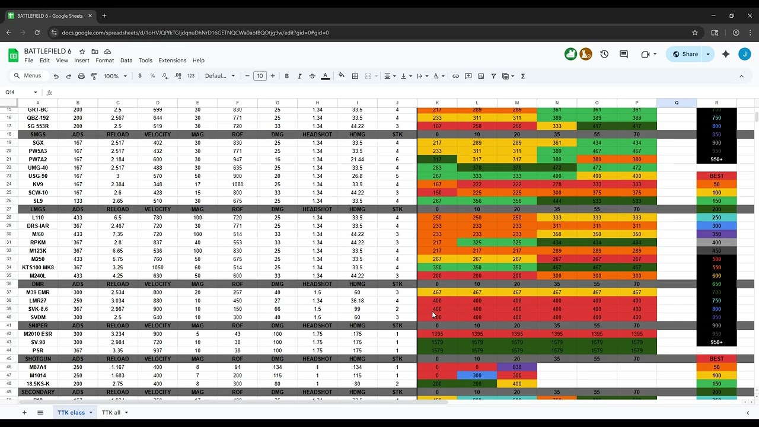Viewport: 759px width, 427px height.
Task: Open the zoom level dropdown
Action: [115, 76]
